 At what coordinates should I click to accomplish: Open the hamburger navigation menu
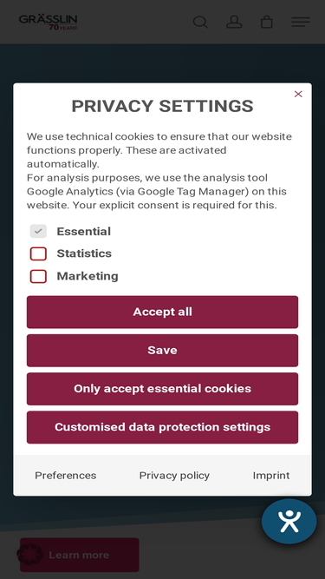(301, 23)
